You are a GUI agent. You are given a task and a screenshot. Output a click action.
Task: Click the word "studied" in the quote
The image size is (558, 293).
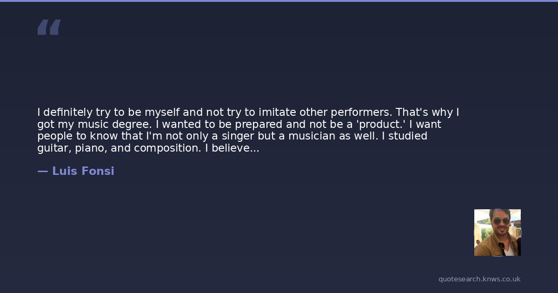coord(407,136)
